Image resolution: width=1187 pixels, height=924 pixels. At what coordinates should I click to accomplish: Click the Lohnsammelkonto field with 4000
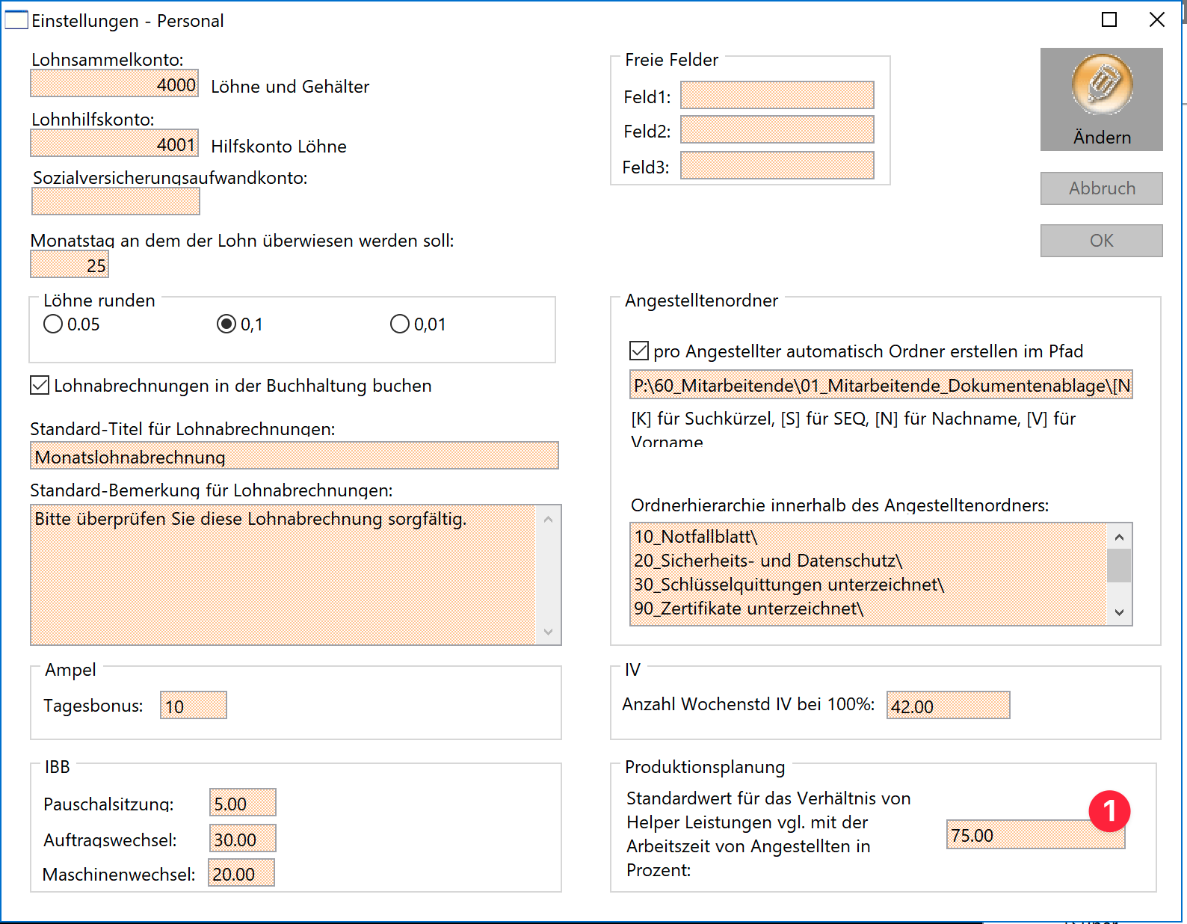(114, 84)
